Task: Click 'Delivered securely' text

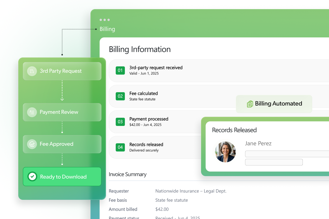Action: [x=144, y=150]
